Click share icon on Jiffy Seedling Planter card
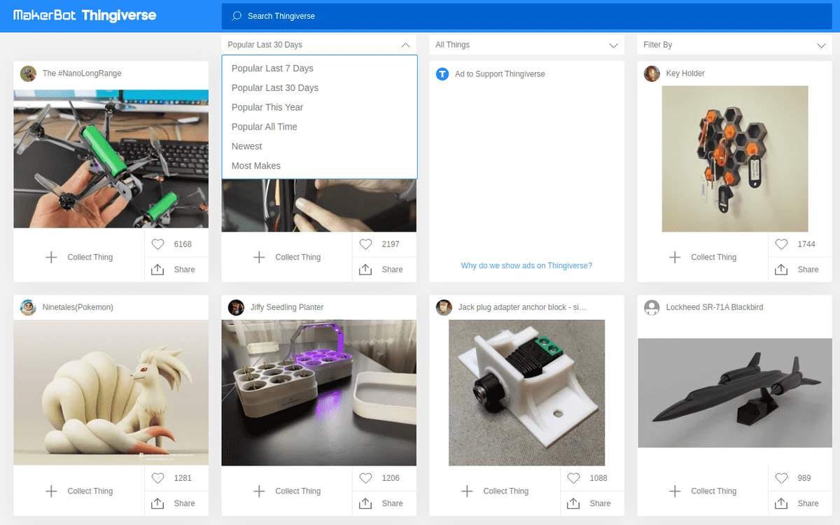The image size is (840, 525). pos(365,503)
